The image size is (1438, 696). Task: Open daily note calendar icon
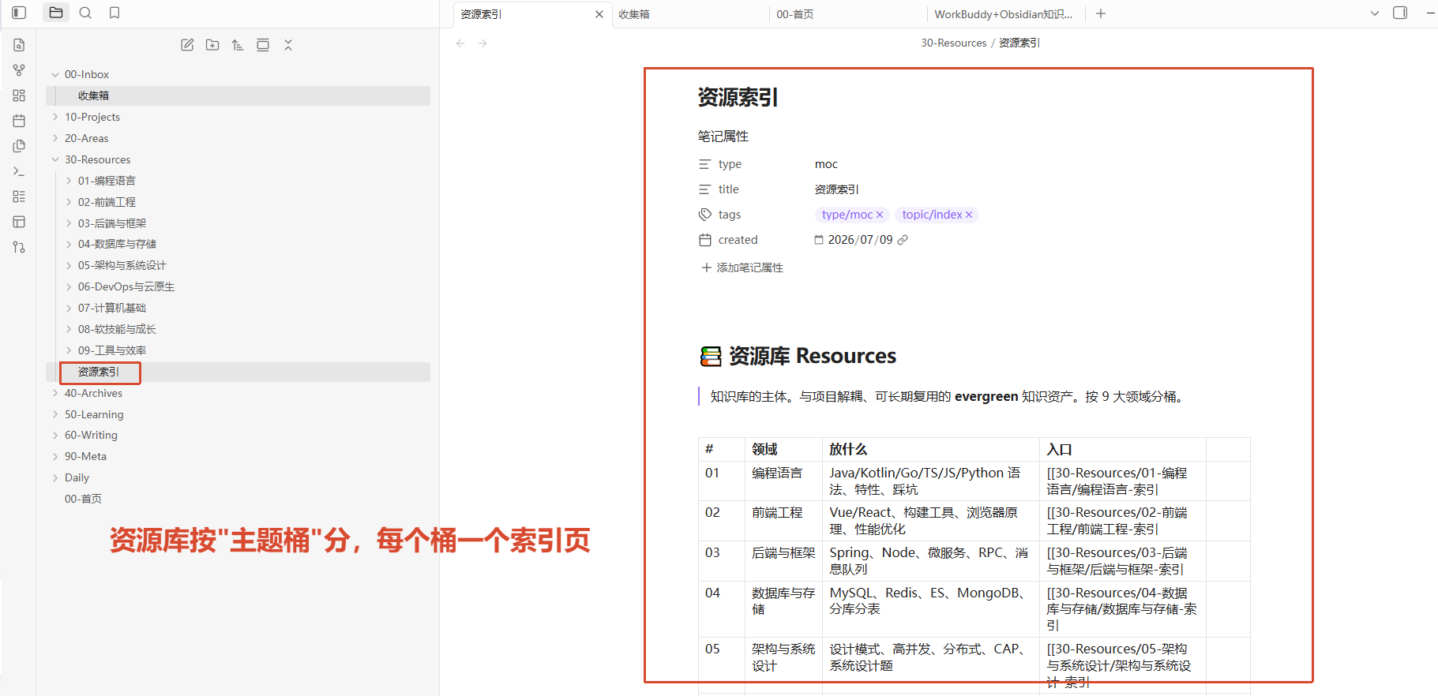pyautogui.click(x=19, y=121)
